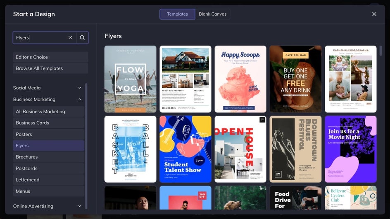Open the Brochures category

49,157
